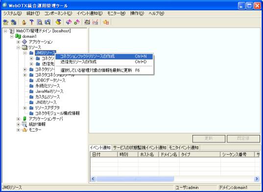Screen dimensions: 263x192
Task: Click the yellow and blue flag toolbar icon
Action: (x=58, y=22)
